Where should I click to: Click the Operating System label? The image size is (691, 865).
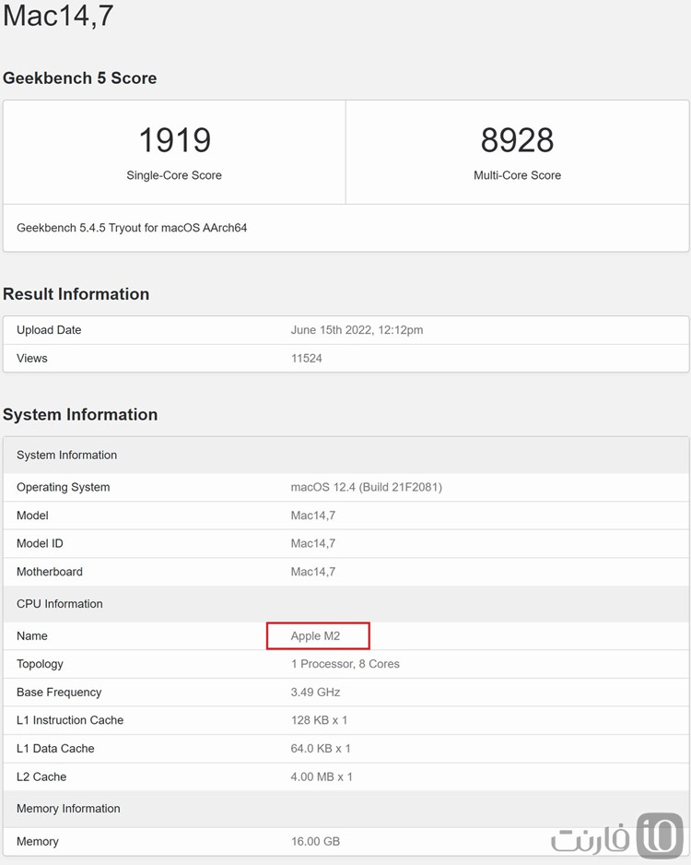point(64,487)
